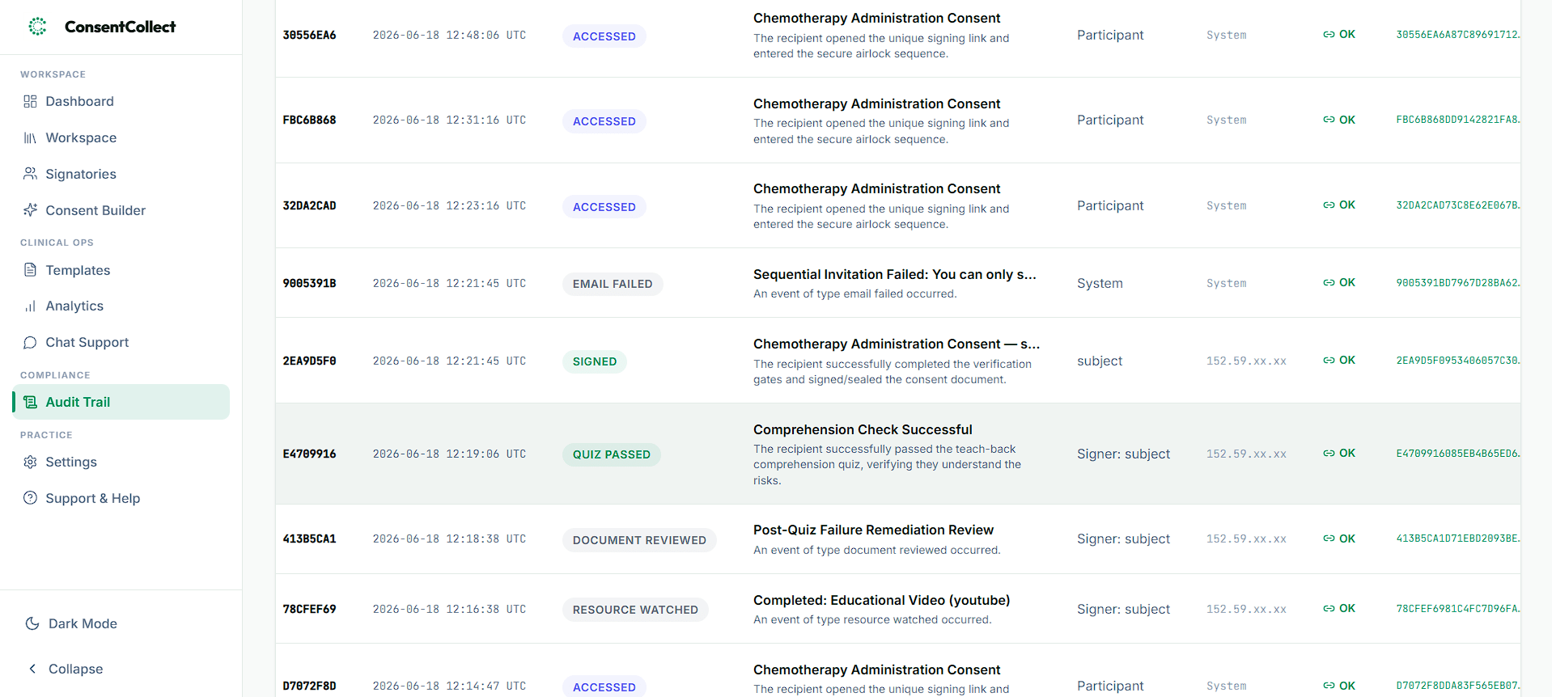Click the Dark Mode moon icon

32,623
